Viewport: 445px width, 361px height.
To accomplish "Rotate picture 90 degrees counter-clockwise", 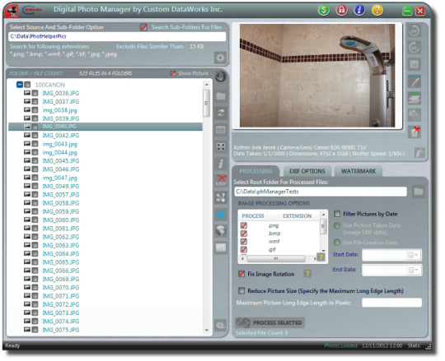I will pos(414,30).
